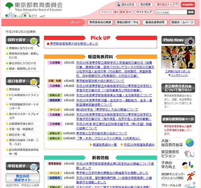
Task: Open 1月20日 教育施策大綱の策定について link
Action: (100, 81)
